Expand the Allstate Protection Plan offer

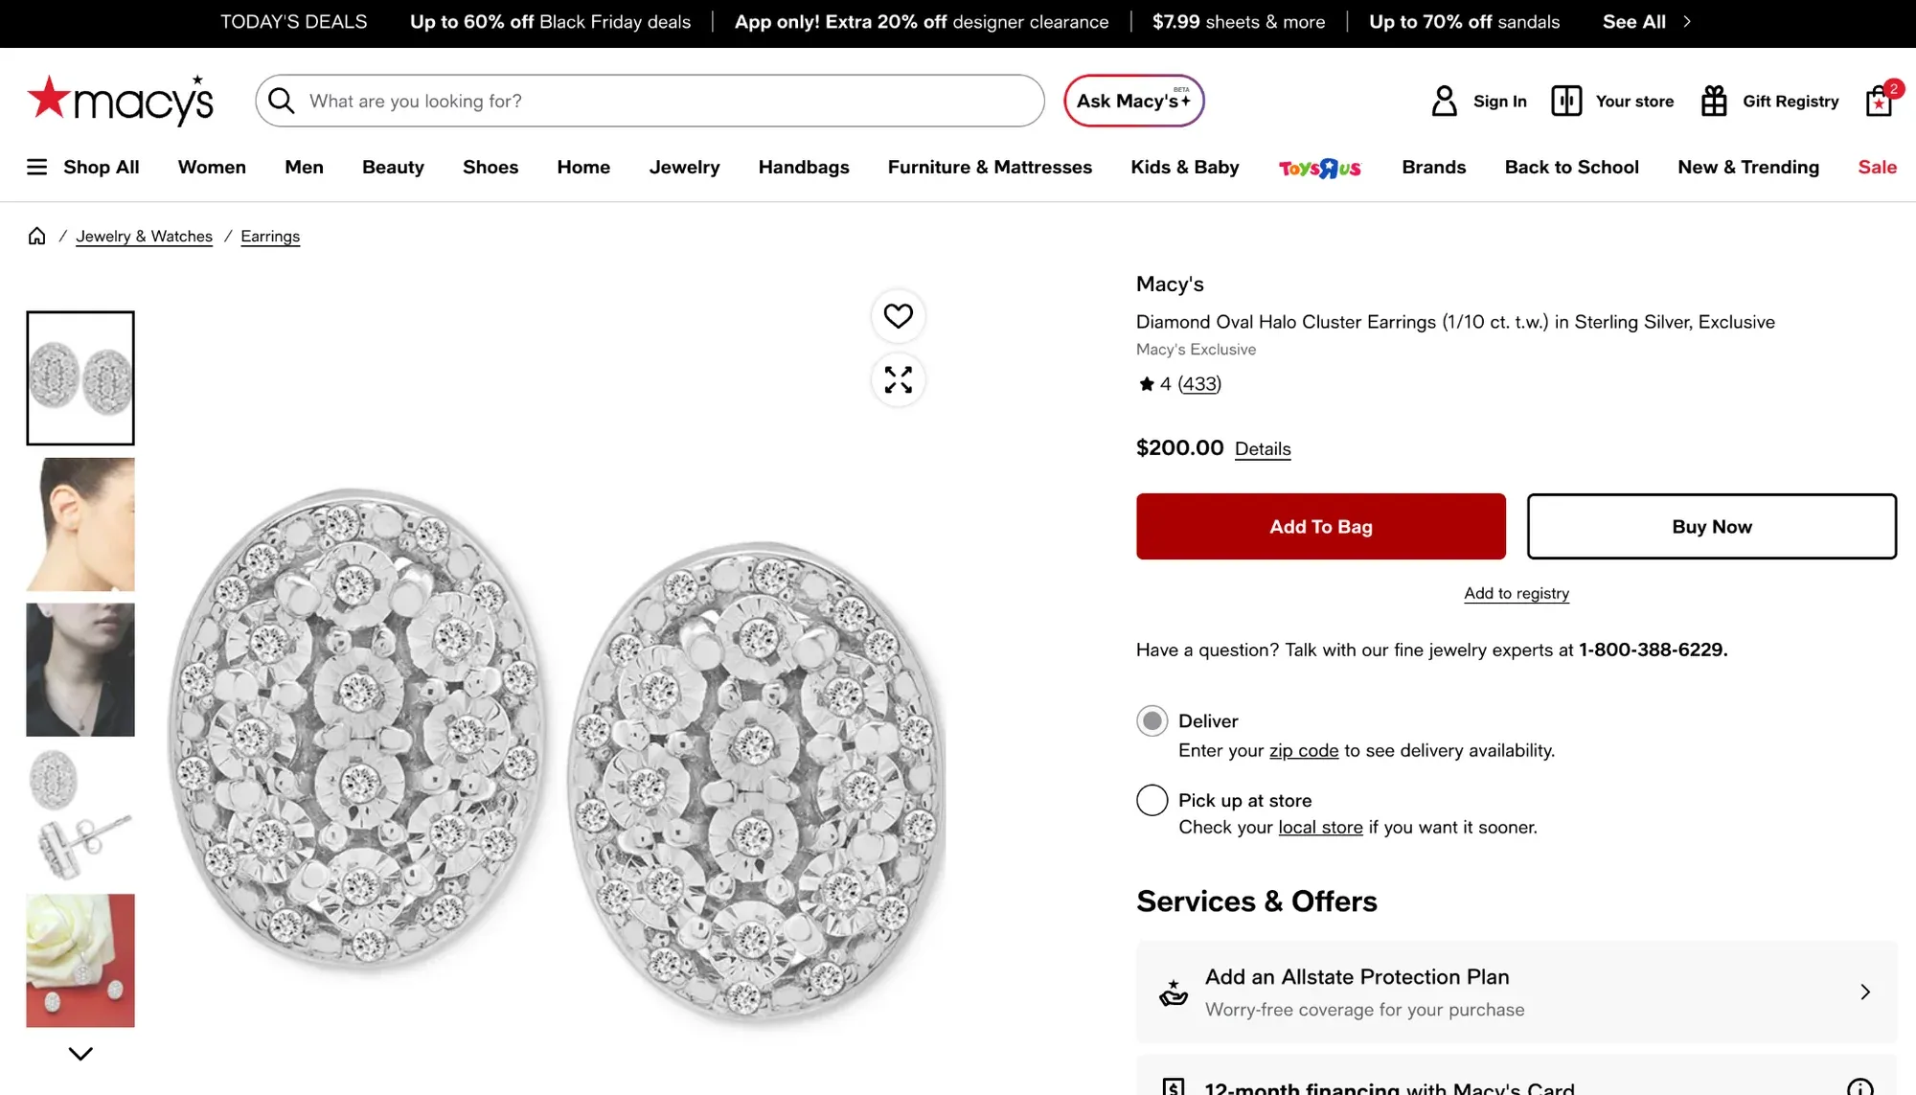click(1517, 992)
